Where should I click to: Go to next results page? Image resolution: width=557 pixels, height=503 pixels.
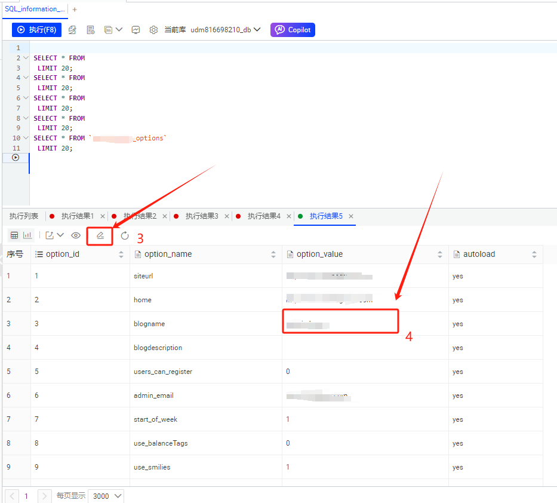44,496
